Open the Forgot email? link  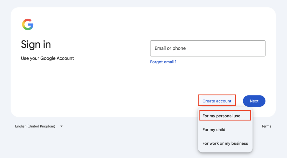(x=163, y=62)
